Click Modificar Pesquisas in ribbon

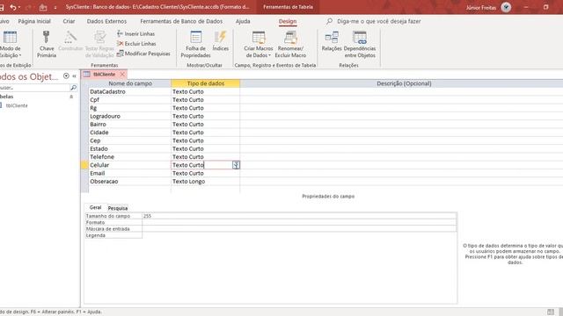143,54
